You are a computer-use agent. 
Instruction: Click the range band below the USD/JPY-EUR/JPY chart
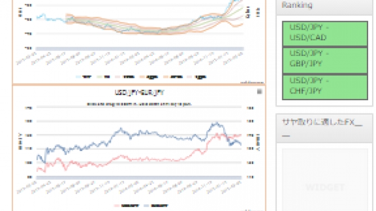[x=139, y=177]
